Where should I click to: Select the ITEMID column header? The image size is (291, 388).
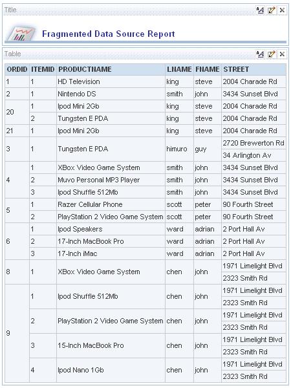[43, 69]
